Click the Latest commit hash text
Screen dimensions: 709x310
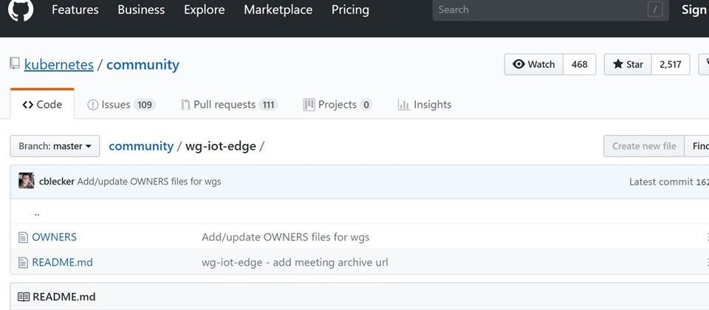tap(702, 182)
